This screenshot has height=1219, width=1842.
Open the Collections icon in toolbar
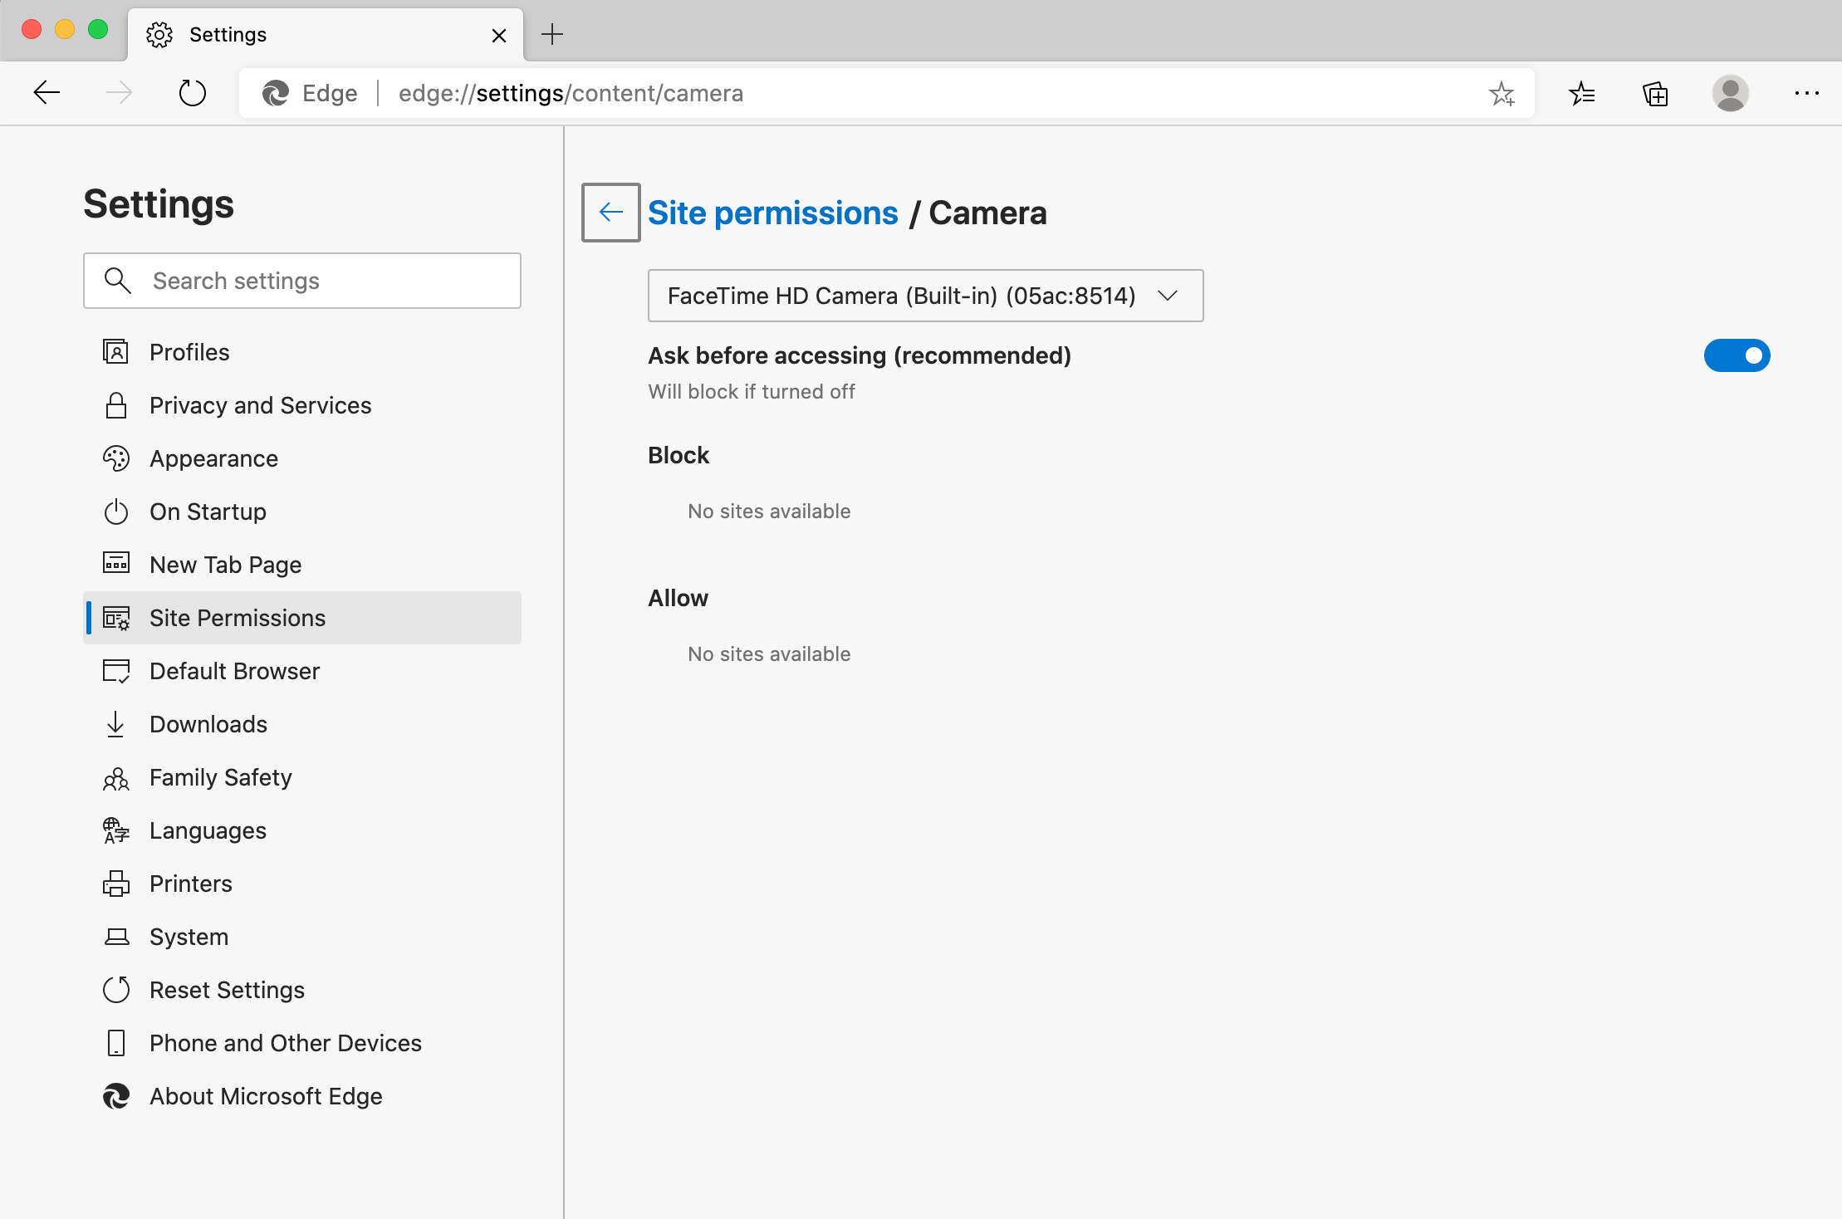[x=1655, y=93]
